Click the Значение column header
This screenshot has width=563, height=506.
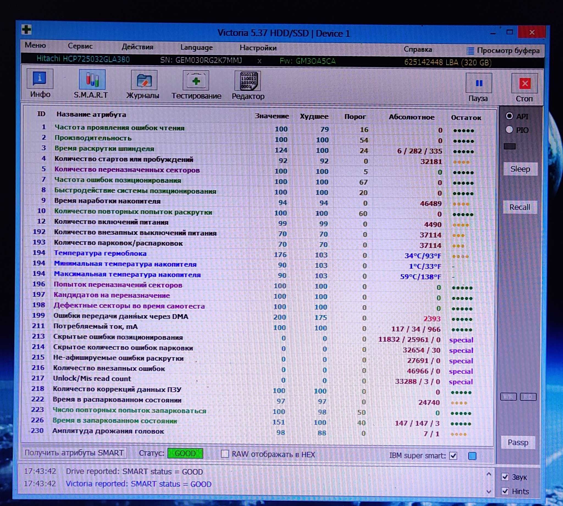click(272, 116)
